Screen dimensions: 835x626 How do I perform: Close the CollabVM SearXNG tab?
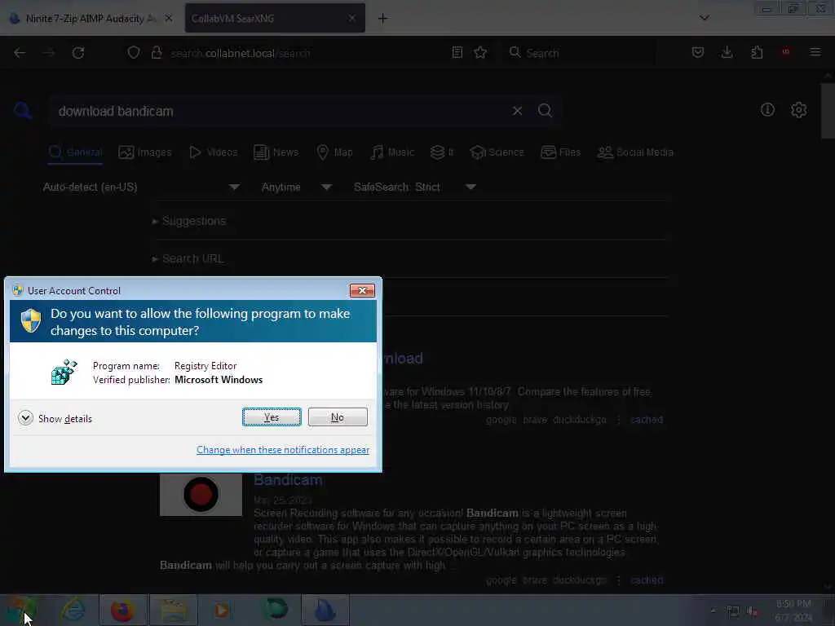pyautogui.click(x=351, y=19)
